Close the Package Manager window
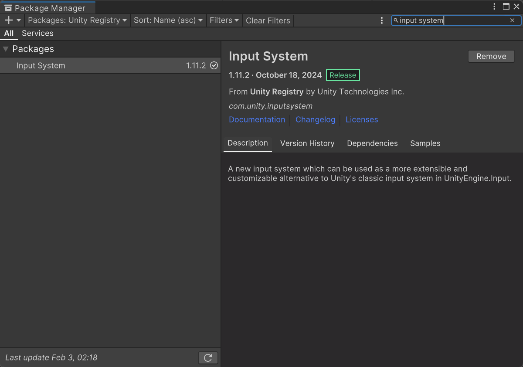The image size is (523, 367). 516,7
